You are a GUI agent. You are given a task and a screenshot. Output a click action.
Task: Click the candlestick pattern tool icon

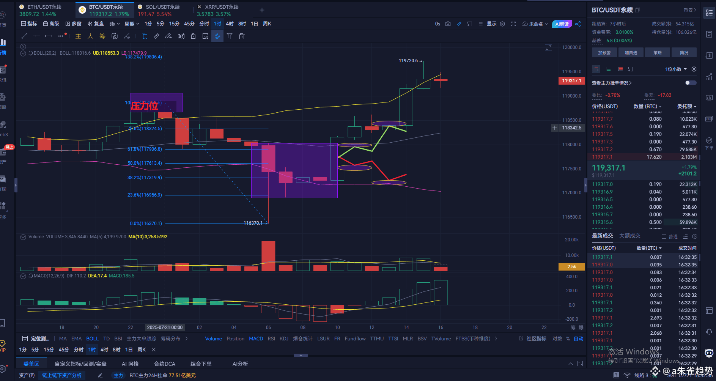[181, 36]
